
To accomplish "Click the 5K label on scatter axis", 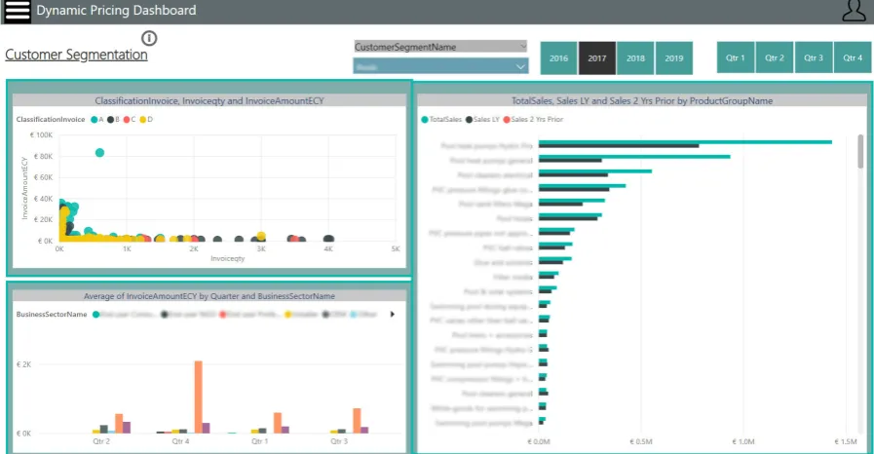I will [396, 249].
